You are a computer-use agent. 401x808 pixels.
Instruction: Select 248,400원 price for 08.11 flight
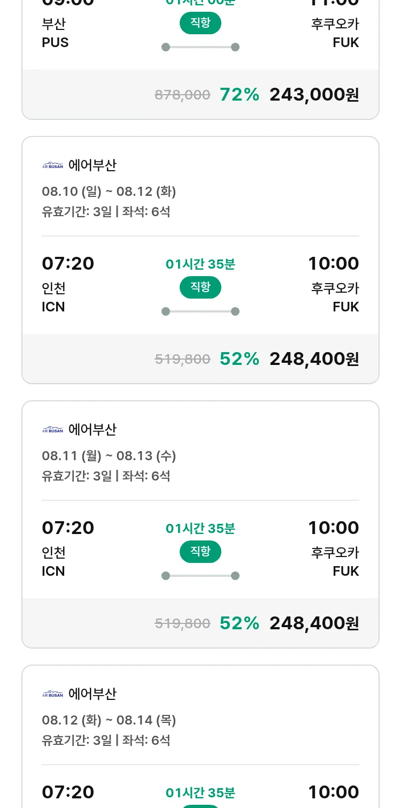(314, 623)
